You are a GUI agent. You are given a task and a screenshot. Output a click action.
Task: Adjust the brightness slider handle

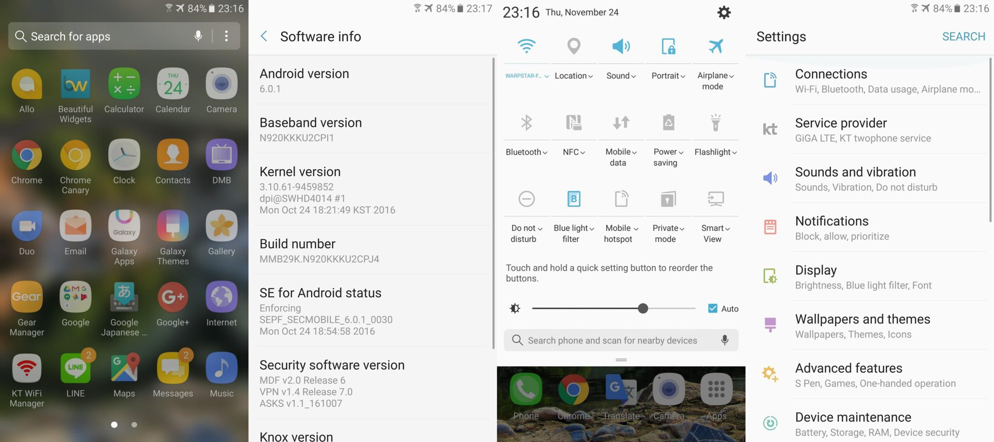643,308
